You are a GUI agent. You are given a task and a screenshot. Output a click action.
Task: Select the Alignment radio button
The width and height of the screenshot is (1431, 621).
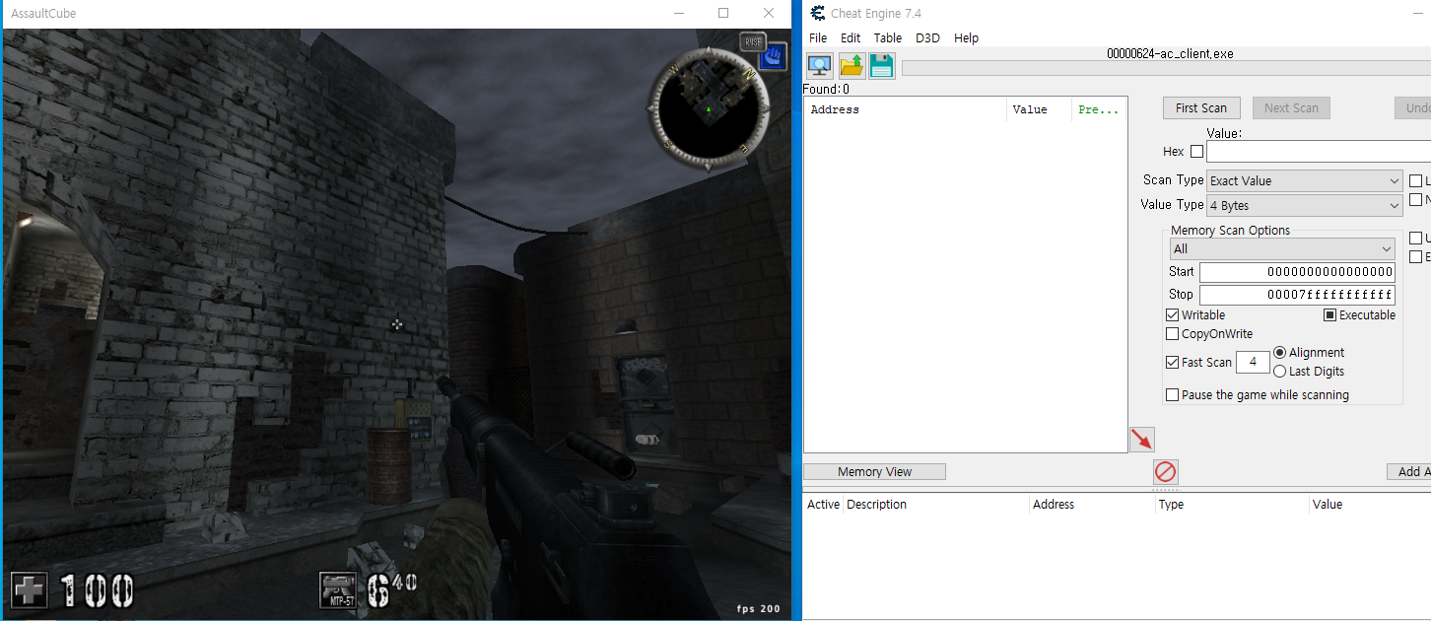click(x=1280, y=353)
